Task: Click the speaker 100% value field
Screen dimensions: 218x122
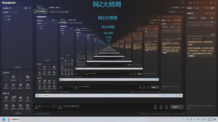Action: coord(77,106)
